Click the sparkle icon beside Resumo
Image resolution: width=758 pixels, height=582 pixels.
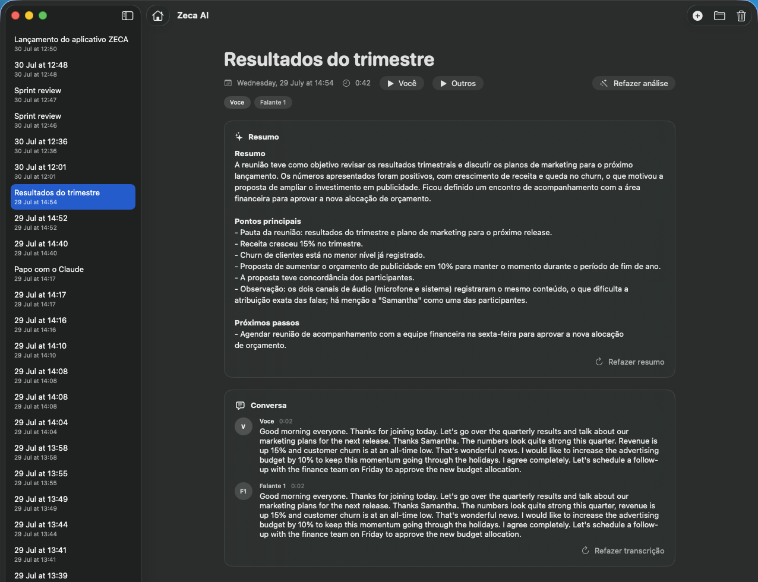pos(239,137)
